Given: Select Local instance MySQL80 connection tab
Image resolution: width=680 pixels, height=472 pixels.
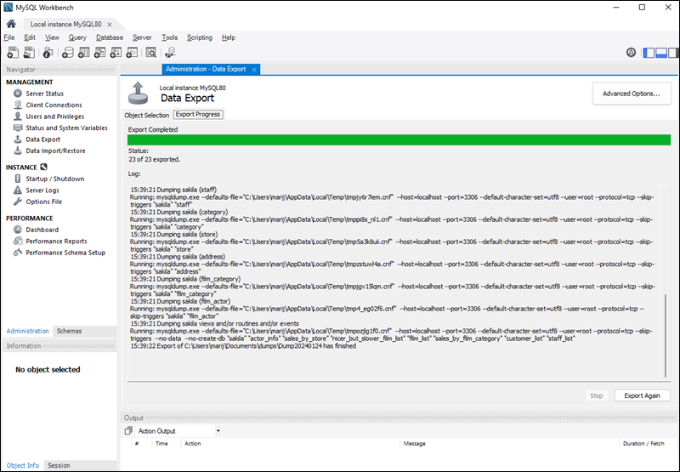Looking at the screenshot, I should click(66, 25).
